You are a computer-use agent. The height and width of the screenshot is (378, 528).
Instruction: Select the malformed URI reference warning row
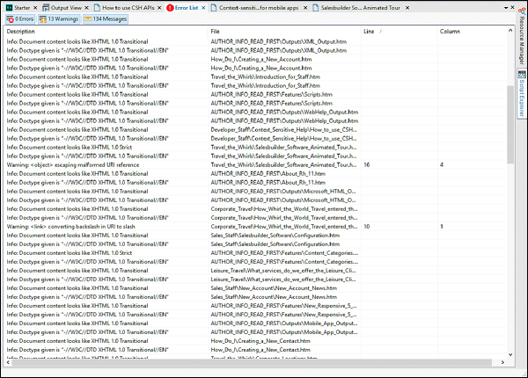click(x=106, y=164)
